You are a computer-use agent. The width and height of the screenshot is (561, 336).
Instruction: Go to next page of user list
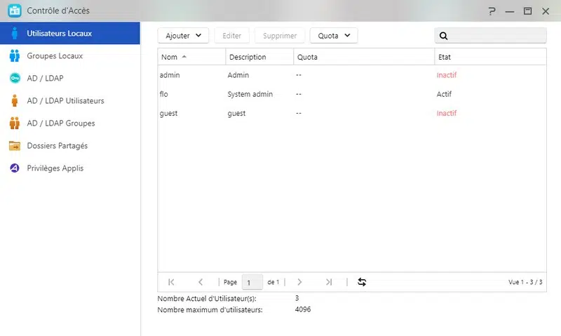coord(299,282)
